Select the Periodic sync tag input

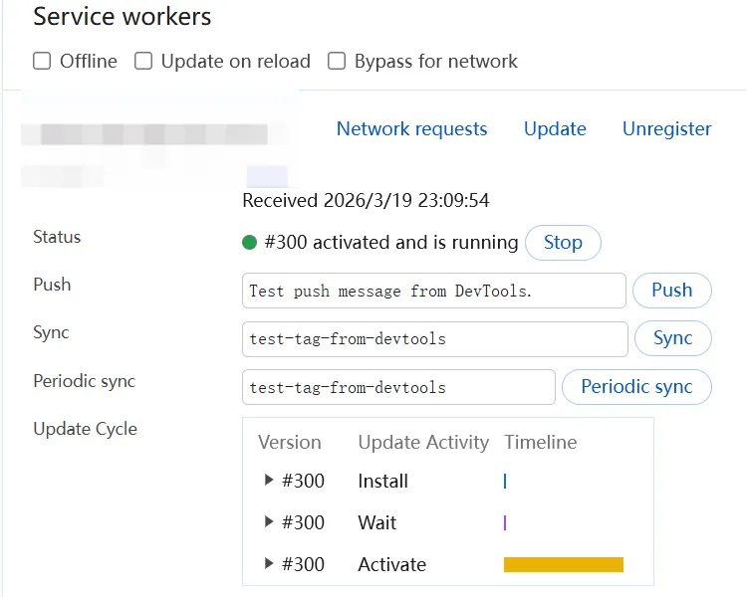click(398, 387)
